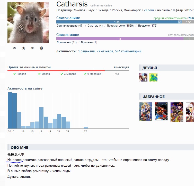Image resolution: width=194 pixels, height=186 pixels.
Task: Click the report badge icon under avatar
Action: [x=41, y=48]
